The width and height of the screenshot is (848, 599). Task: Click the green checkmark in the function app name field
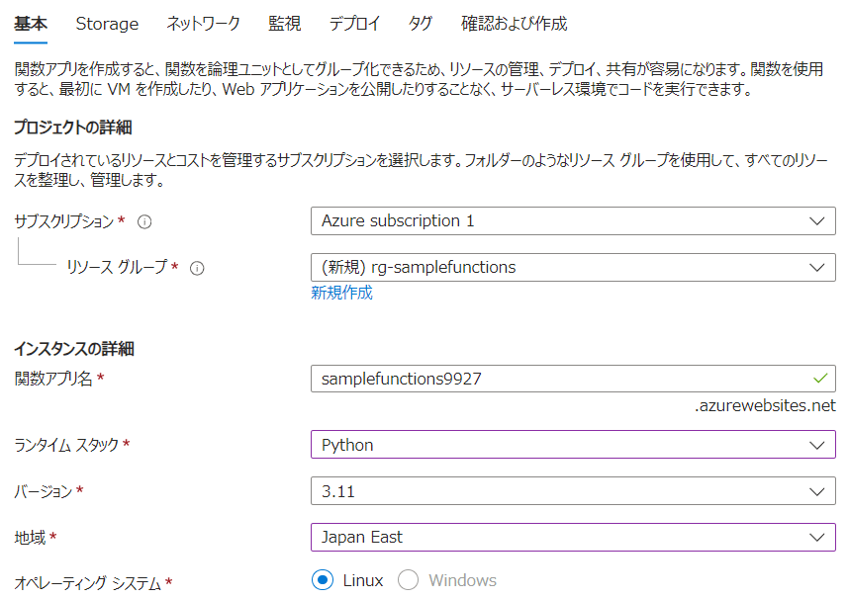pos(820,379)
